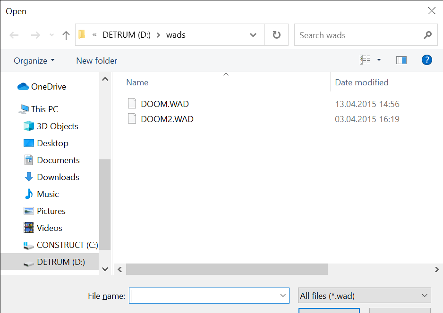Open Pictures in navigation pane
The width and height of the screenshot is (443, 313).
[x=51, y=211]
